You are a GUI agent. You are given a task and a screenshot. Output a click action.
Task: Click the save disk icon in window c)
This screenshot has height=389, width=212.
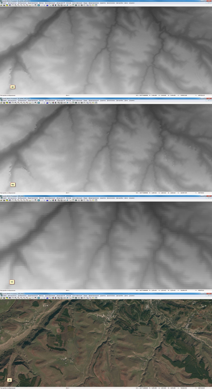pos(4,200)
